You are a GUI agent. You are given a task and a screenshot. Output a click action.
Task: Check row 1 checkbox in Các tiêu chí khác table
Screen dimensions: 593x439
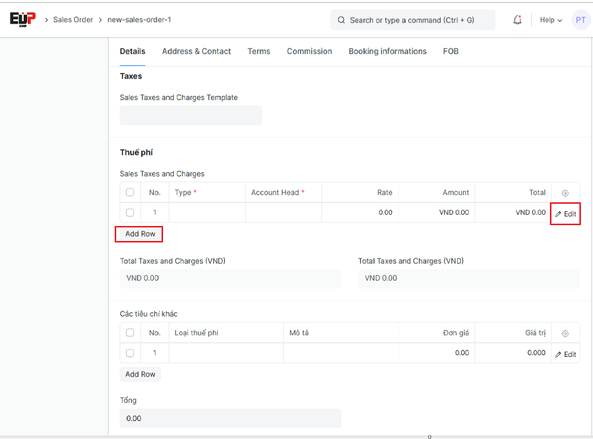point(130,353)
